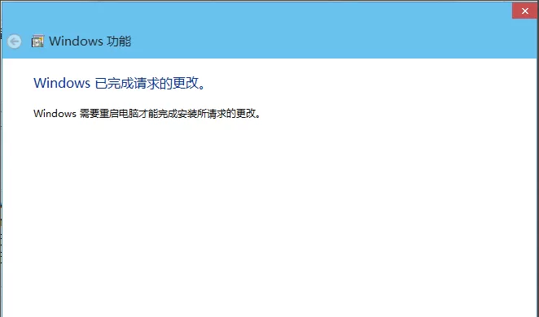539x317 pixels.
Task: Click the back arrow button
Action: 15,41
